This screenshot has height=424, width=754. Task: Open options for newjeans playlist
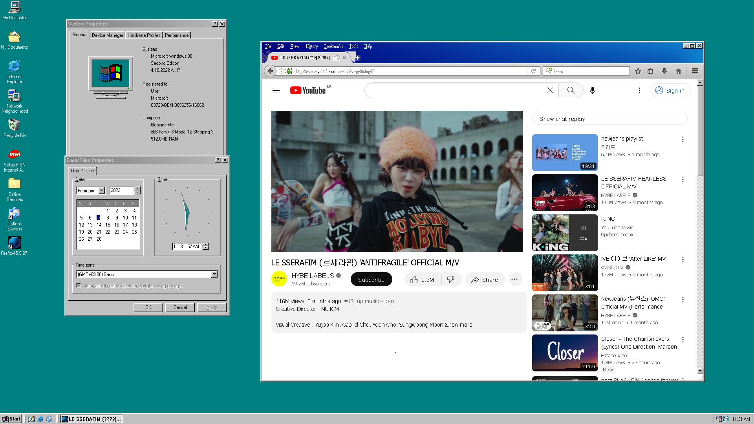[683, 139]
